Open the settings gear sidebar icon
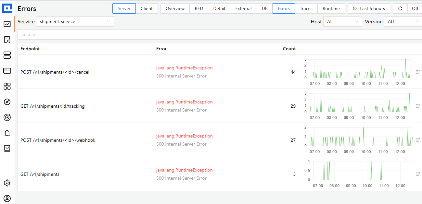Image resolution: width=422 pixels, height=204 pixels. pyautogui.click(x=7, y=183)
